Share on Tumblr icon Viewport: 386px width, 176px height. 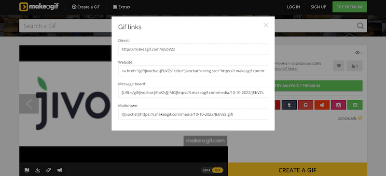tap(289, 105)
